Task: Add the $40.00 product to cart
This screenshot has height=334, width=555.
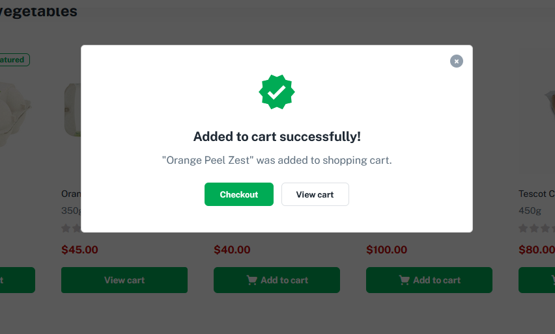Action: point(277,280)
